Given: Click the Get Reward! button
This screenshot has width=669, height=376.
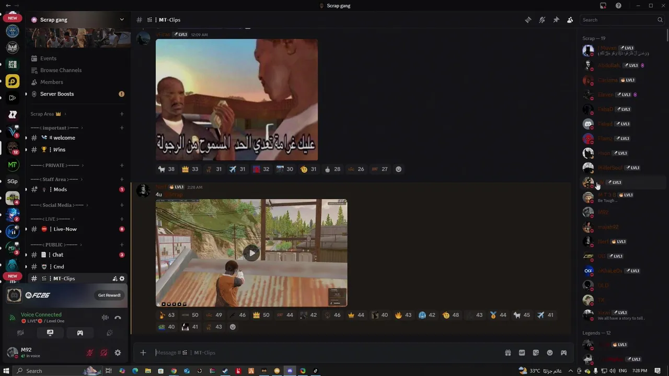Looking at the screenshot, I should coord(109,295).
